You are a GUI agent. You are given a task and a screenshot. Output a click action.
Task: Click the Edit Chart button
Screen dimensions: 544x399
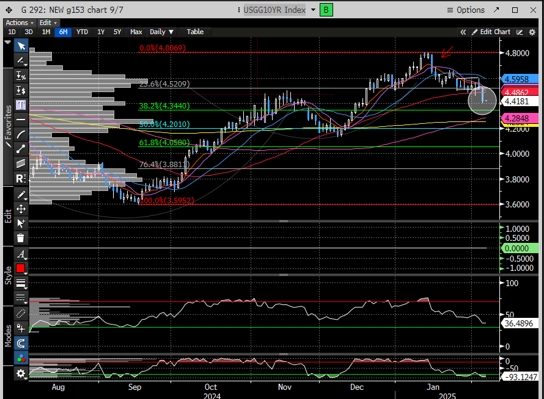tap(491, 32)
